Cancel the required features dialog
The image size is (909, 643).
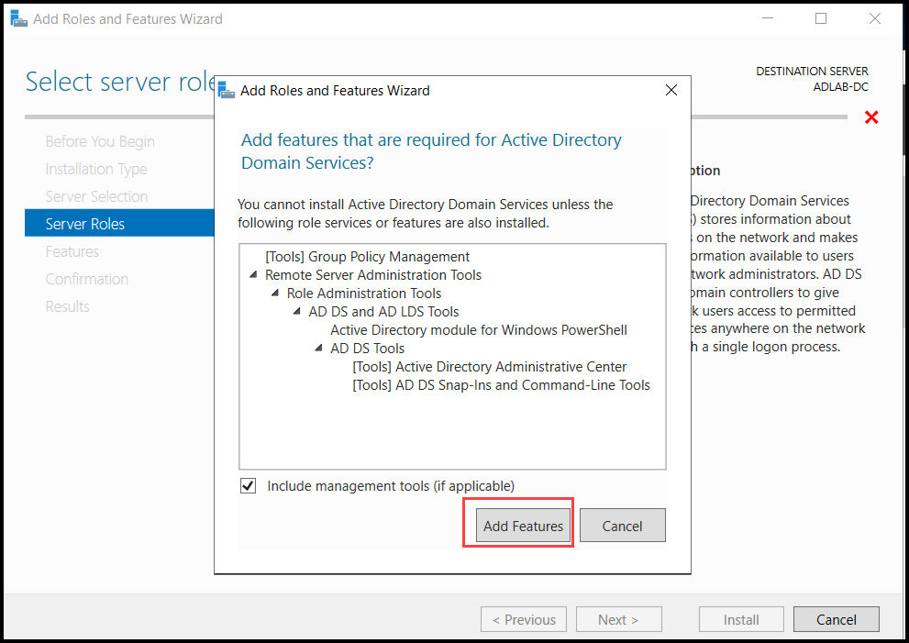click(622, 526)
